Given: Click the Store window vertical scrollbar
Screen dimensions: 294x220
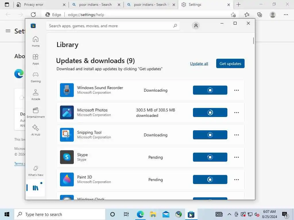Looking at the screenshot, I should point(253,41).
